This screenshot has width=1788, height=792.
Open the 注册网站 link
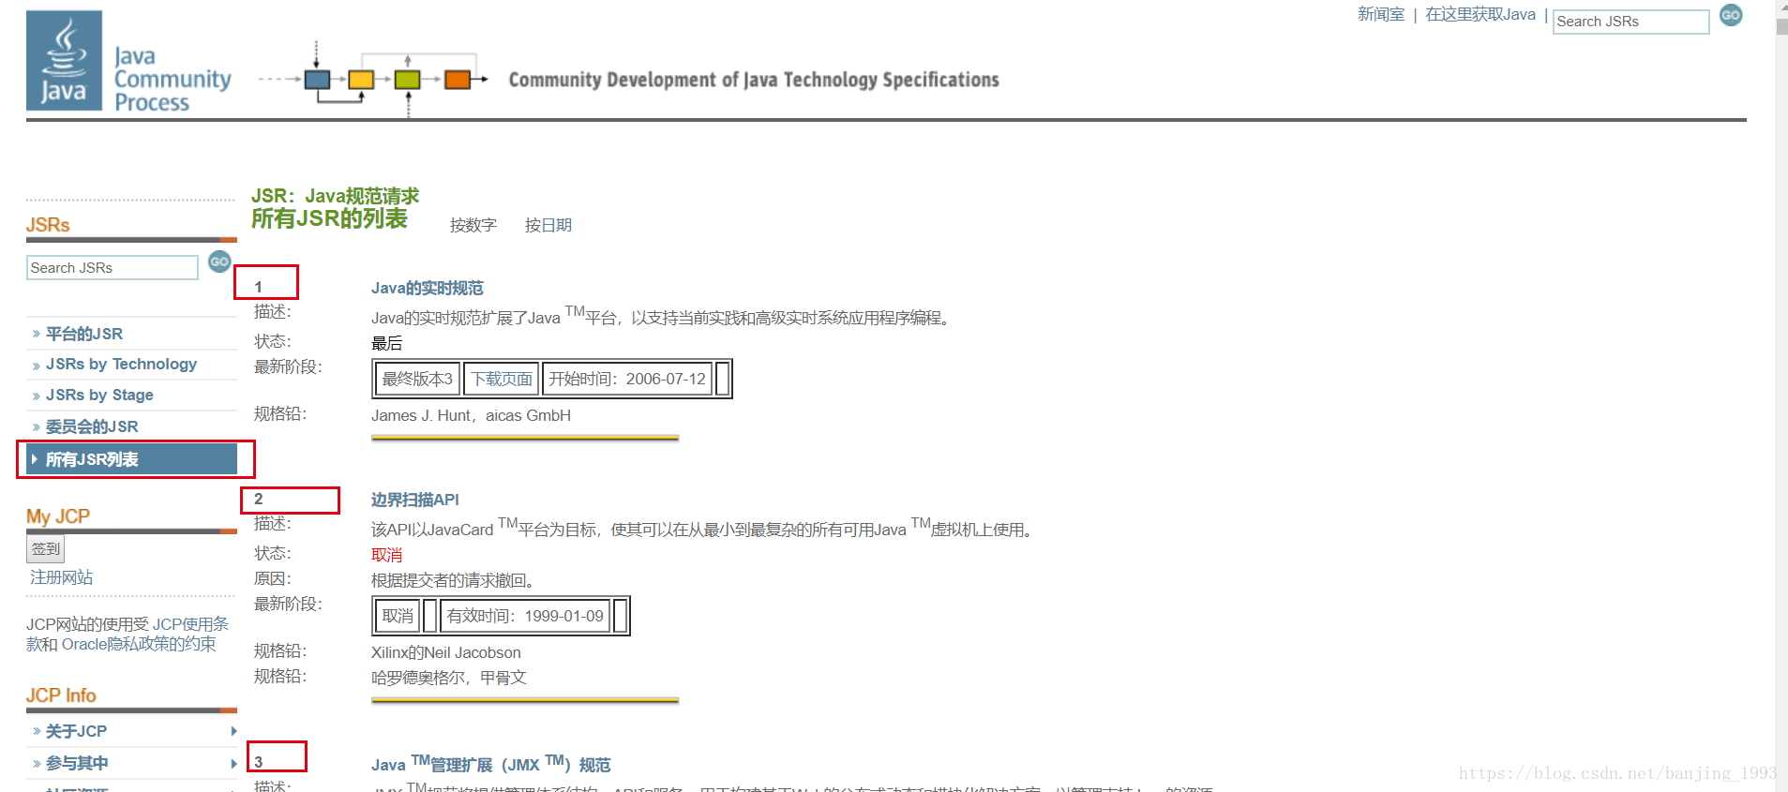coord(62,577)
